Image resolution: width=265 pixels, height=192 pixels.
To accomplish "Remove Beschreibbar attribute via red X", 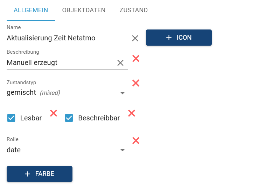I will click(x=132, y=113).
